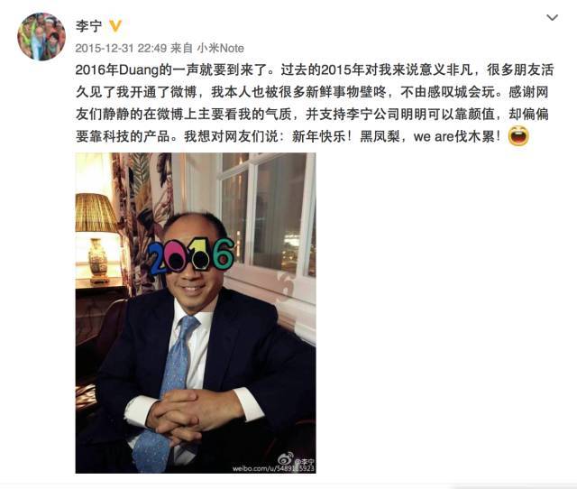Viewport: 577px width, 489px height.
Task: Click the window pane in the photo
Action: pyautogui.click(x=279, y=216)
